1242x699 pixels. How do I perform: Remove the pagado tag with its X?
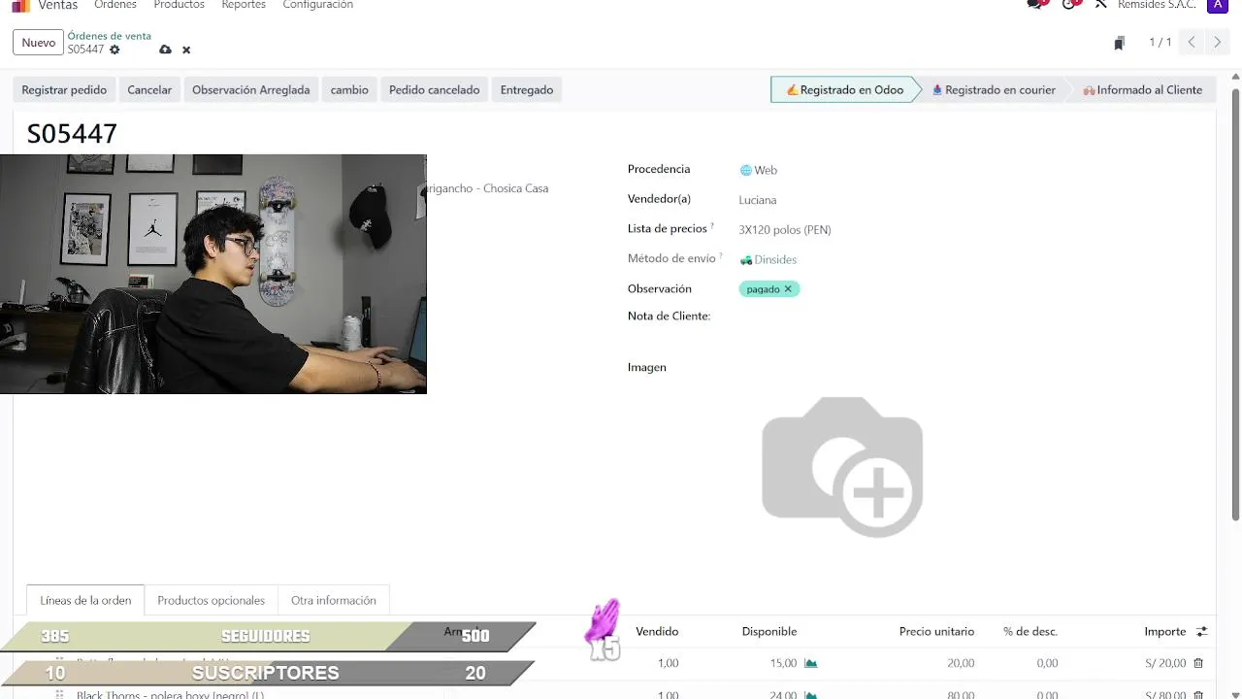point(788,289)
